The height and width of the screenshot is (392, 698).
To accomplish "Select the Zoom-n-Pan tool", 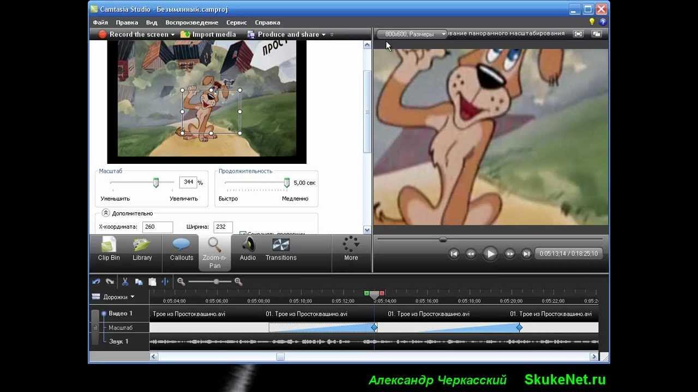I will [x=214, y=253].
